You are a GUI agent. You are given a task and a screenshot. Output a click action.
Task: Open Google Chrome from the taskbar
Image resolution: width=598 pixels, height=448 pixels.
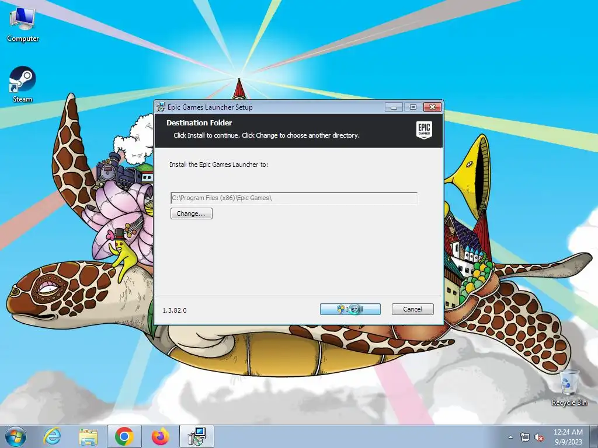[124, 436]
